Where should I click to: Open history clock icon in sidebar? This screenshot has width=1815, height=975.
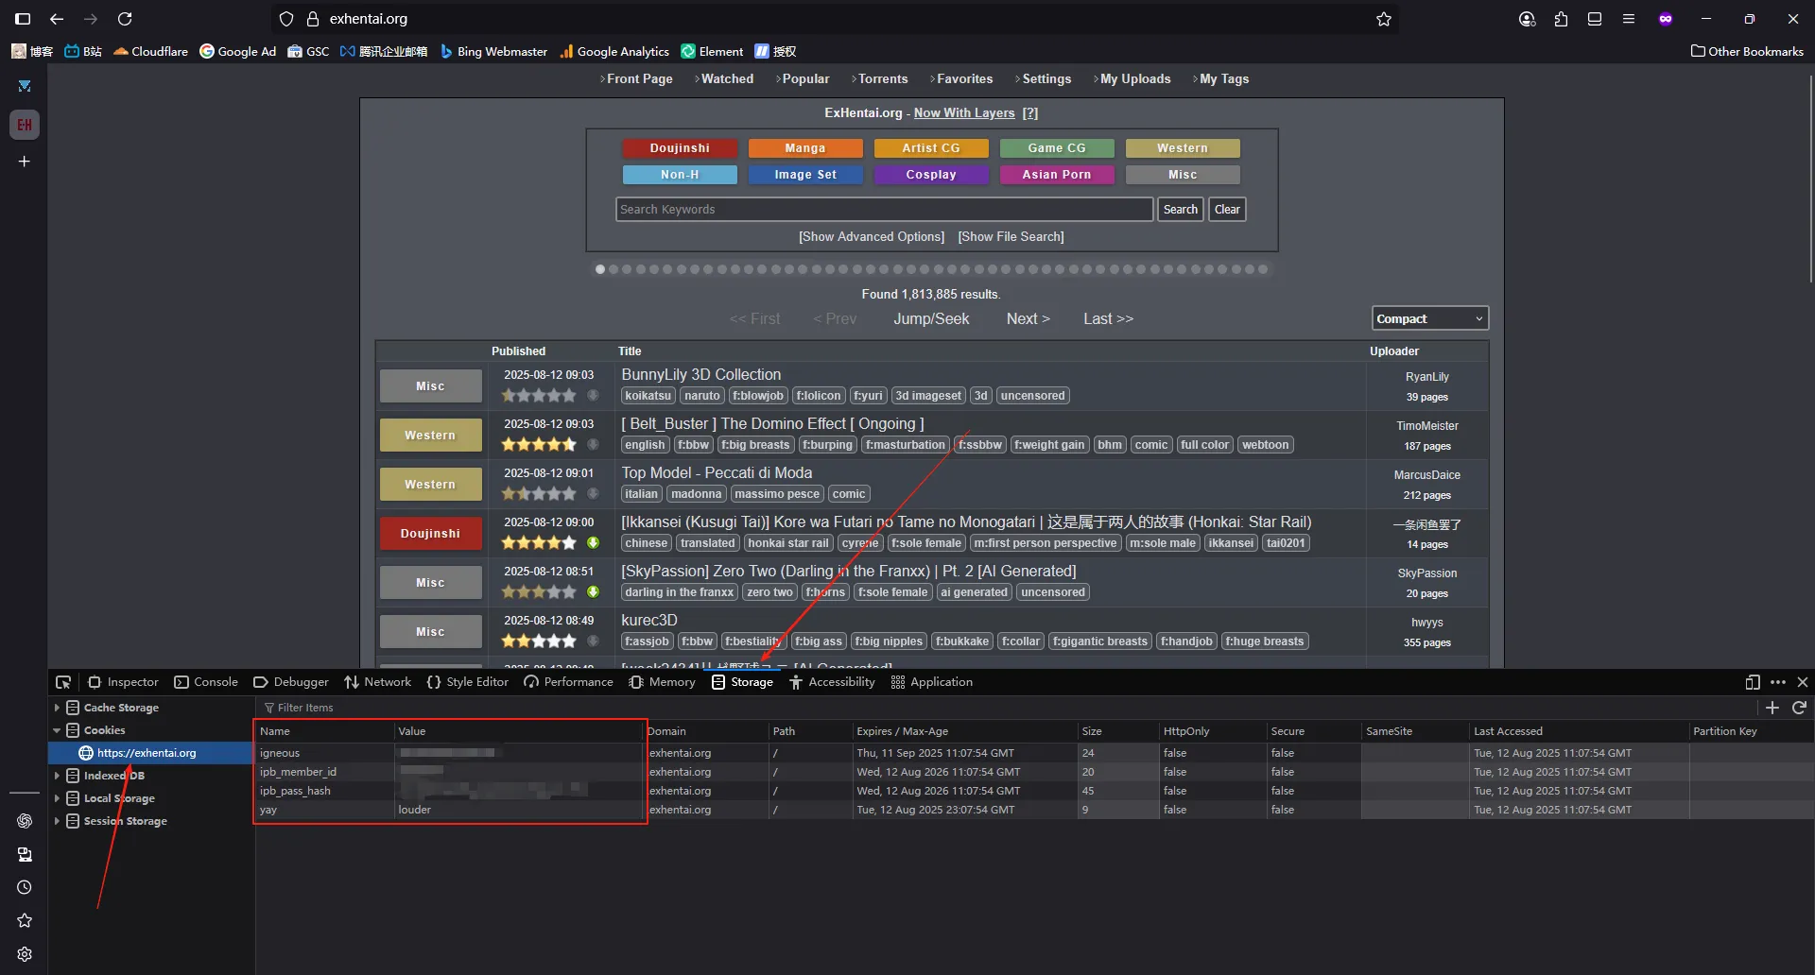pyautogui.click(x=25, y=887)
